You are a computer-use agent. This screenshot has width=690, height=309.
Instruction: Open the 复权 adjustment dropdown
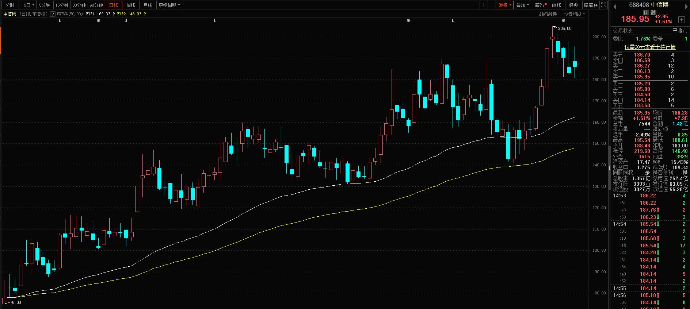tap(505, 5)
